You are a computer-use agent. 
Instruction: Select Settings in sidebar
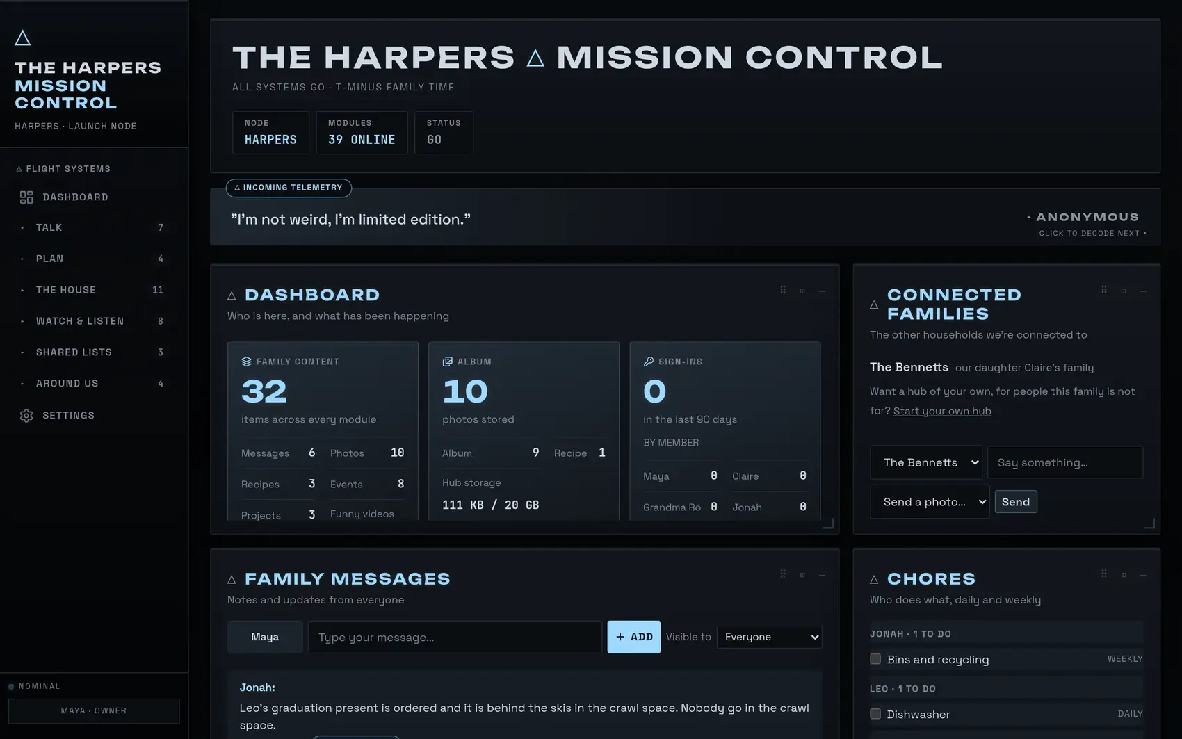click(94, 416)
